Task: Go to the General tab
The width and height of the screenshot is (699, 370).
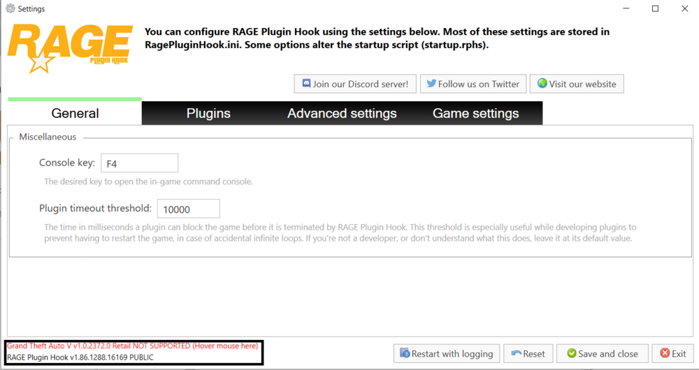Action: tap(75, 113)
